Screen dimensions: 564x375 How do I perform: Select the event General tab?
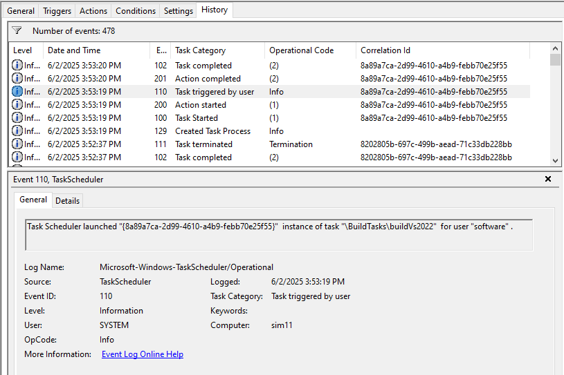33,200
